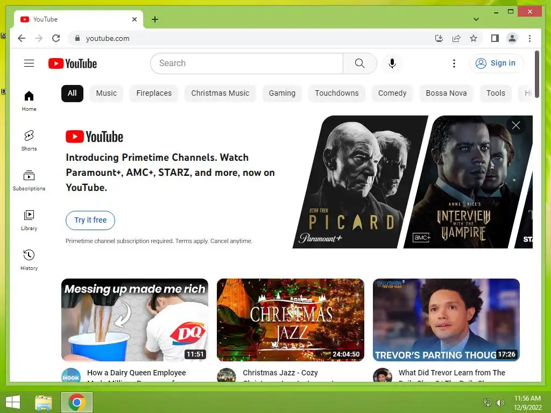The height and width of the screenshot is (413, 551).
Task: Open the YouTube hamburger guide menu
Action: pyautogui.click(x=29, y=63)
